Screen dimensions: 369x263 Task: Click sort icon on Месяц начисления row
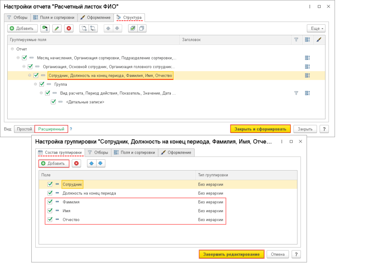[x=307, y=58]
